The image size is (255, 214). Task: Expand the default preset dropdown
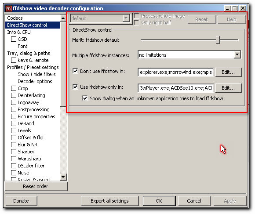[x=126, y=18]
